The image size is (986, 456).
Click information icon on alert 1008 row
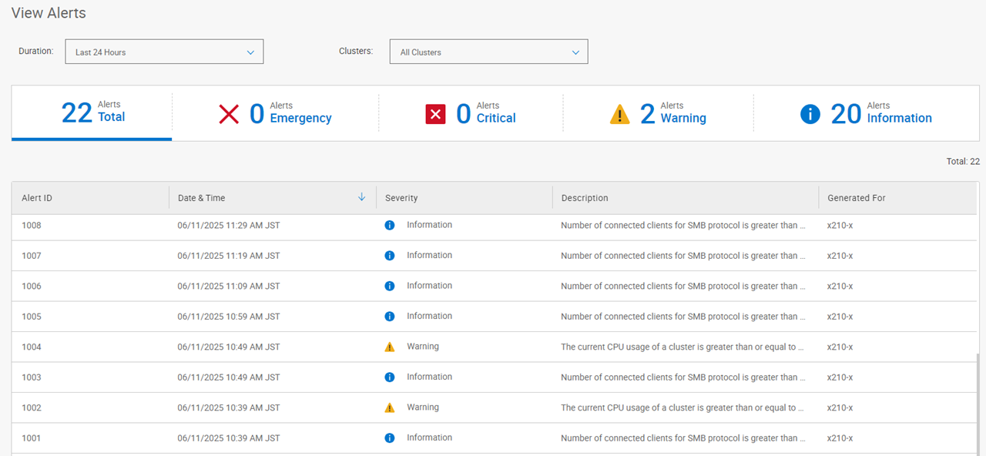point(390,226)
